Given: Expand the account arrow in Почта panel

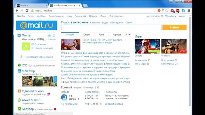Looking at the screenshot, I should pos(47,39).
